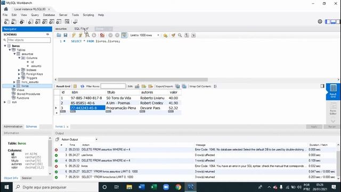Run EXPLAIN on the current statement
Viewport: 341px width, 192px height.
(x=87, y=35)
